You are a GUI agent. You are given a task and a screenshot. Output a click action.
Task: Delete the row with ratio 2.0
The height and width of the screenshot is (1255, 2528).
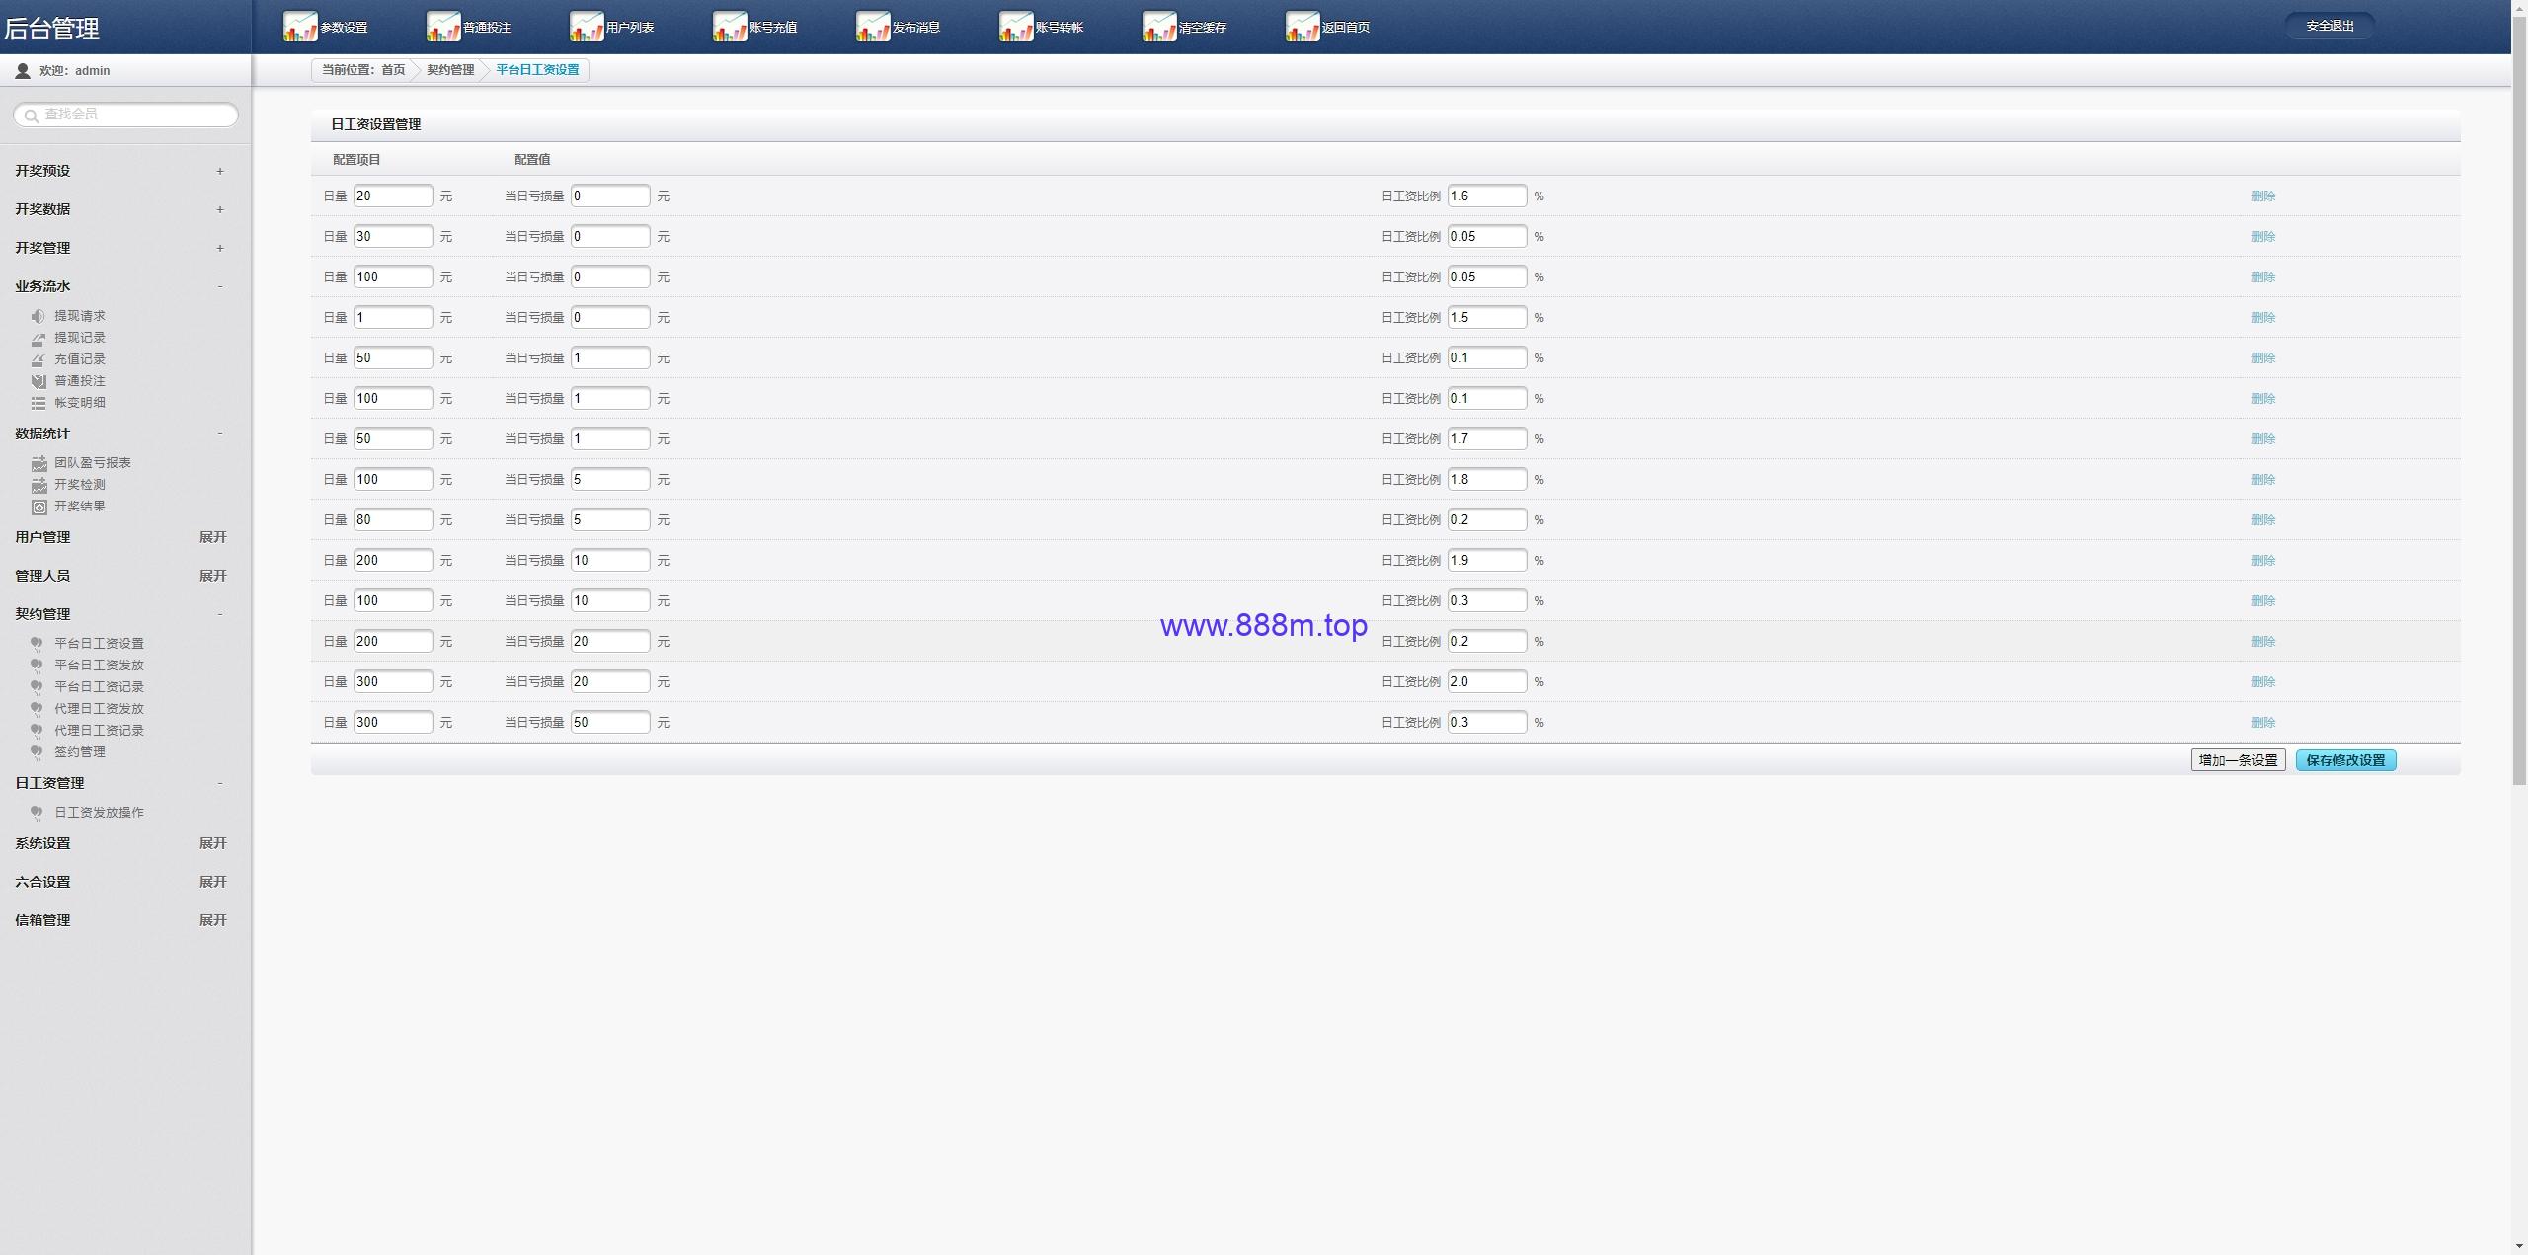click(2262, 682)
